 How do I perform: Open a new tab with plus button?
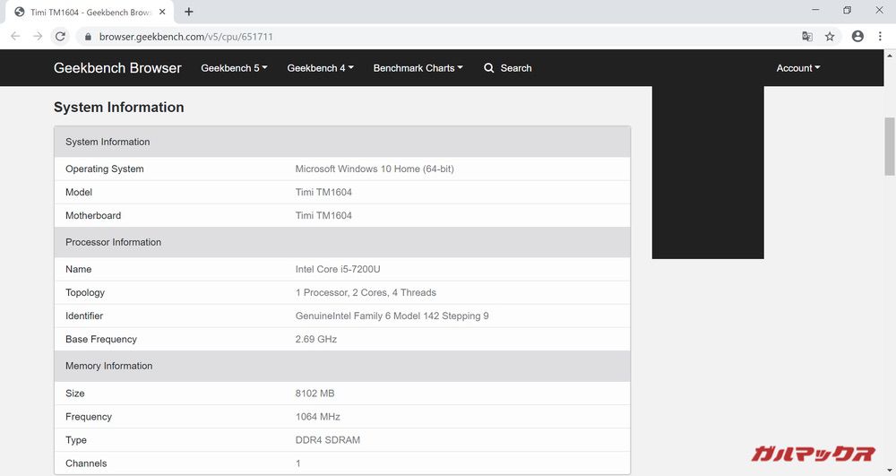point(189,12)
